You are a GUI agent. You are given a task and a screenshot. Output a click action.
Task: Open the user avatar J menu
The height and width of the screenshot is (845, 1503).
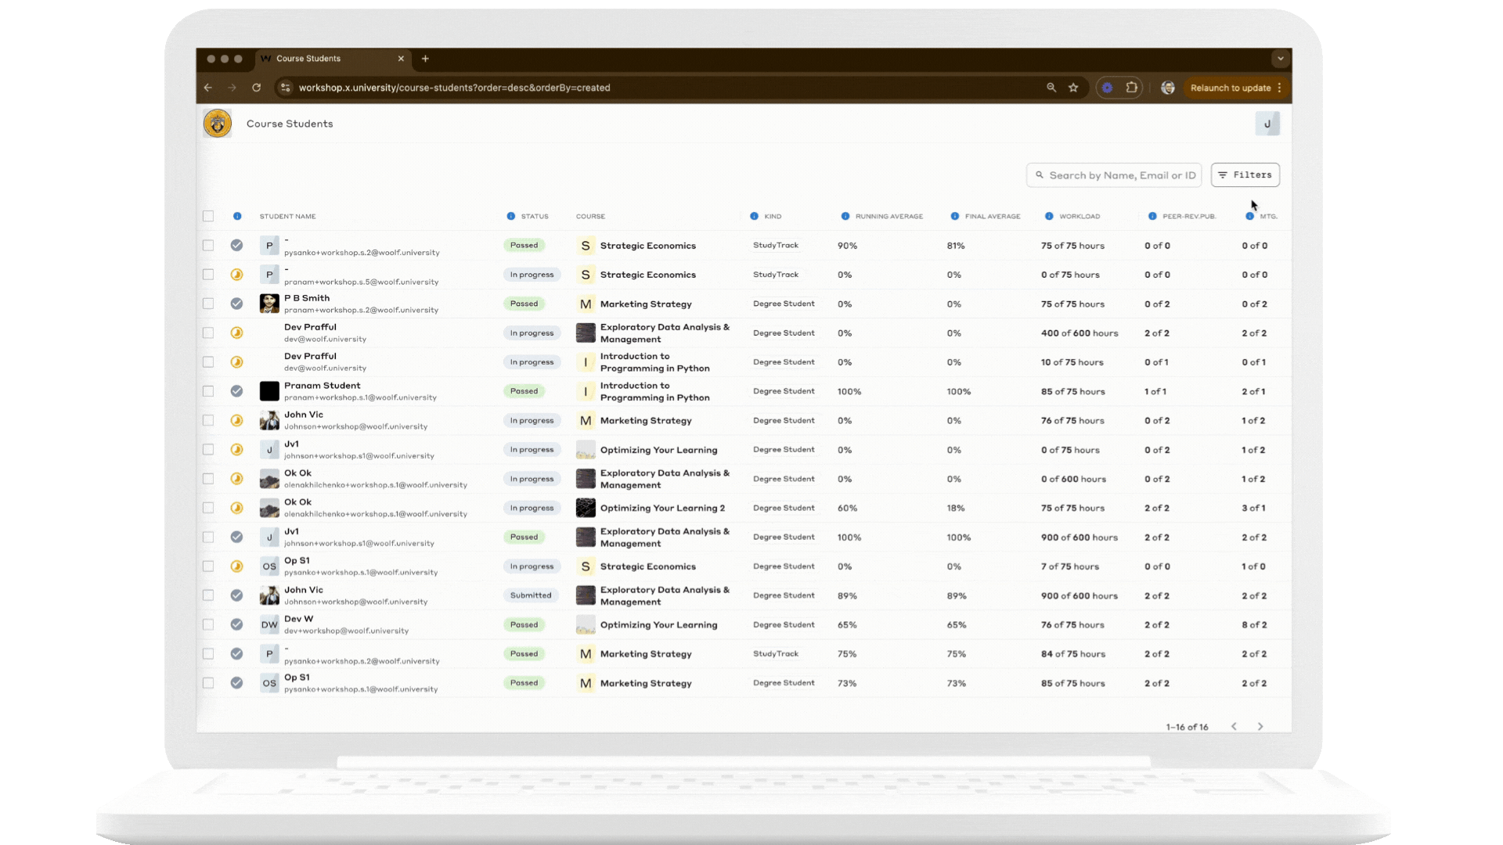(x=1267, y=124)
